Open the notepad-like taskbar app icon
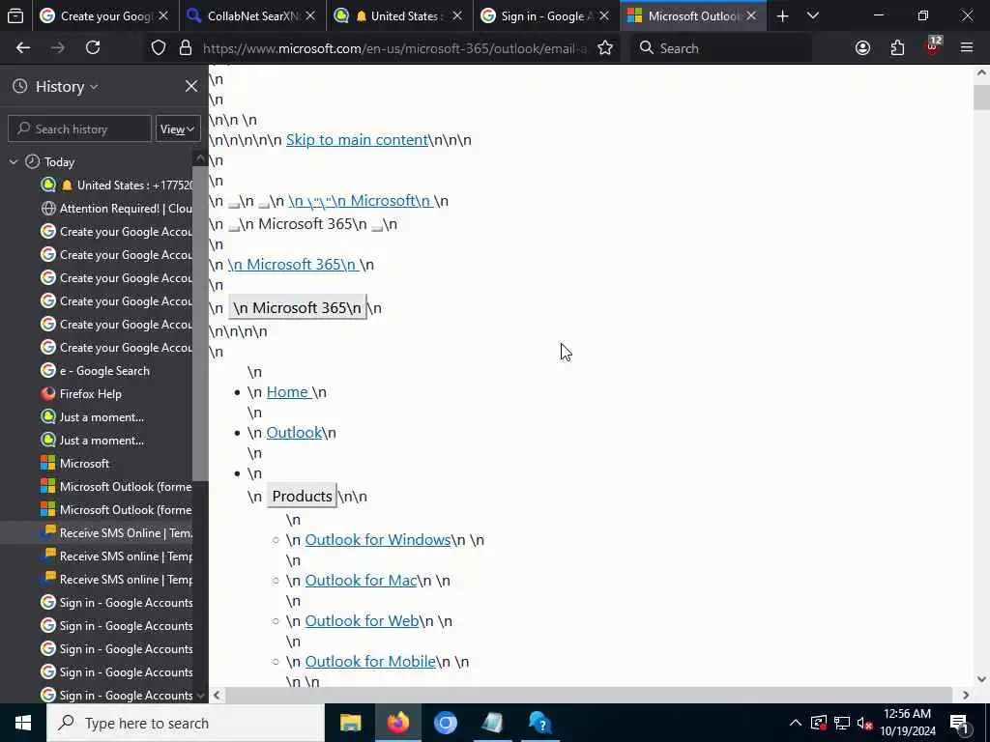This screenshot has height=742, width=990. click(x=492, y=723)
